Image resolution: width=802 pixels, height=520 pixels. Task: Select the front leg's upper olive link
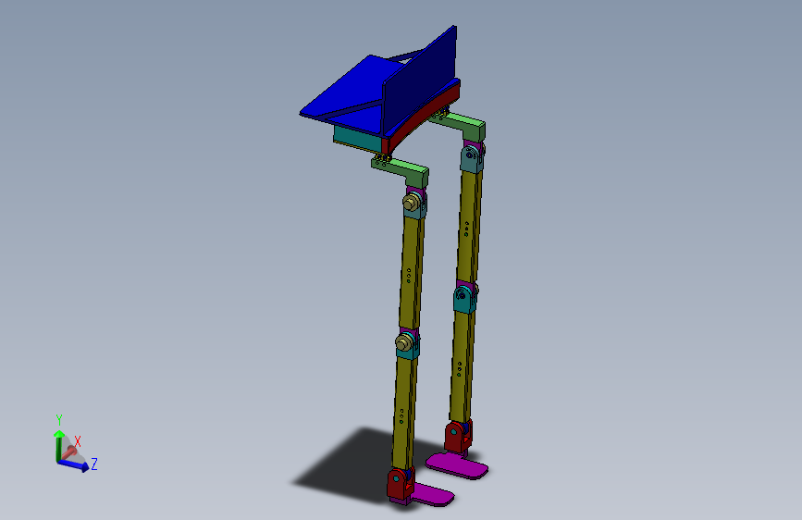(x=412, y=273)
